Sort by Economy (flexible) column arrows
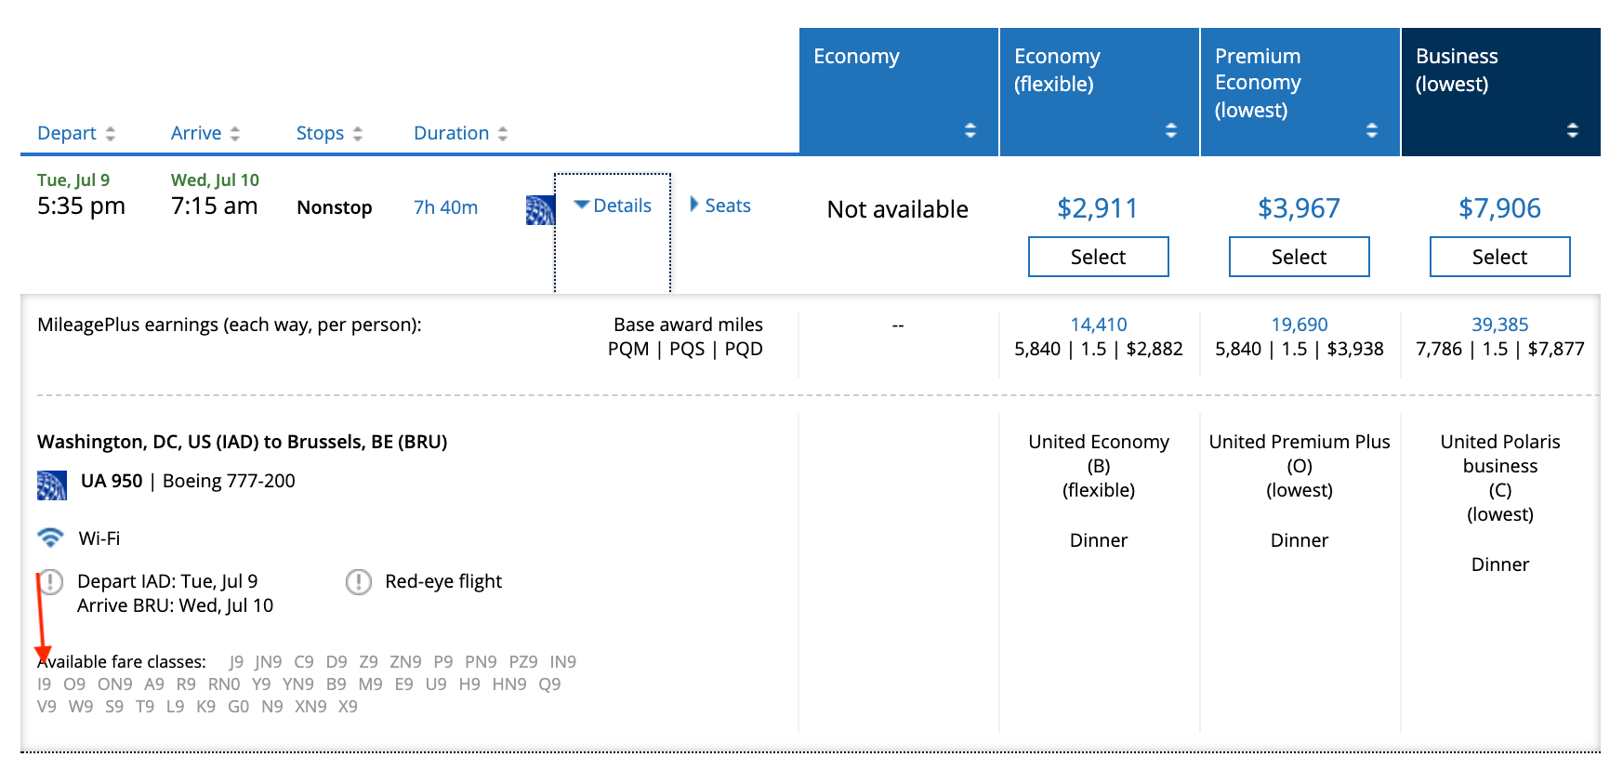The width and height of the screenshot is (1623, 757). pos(1170,130)
